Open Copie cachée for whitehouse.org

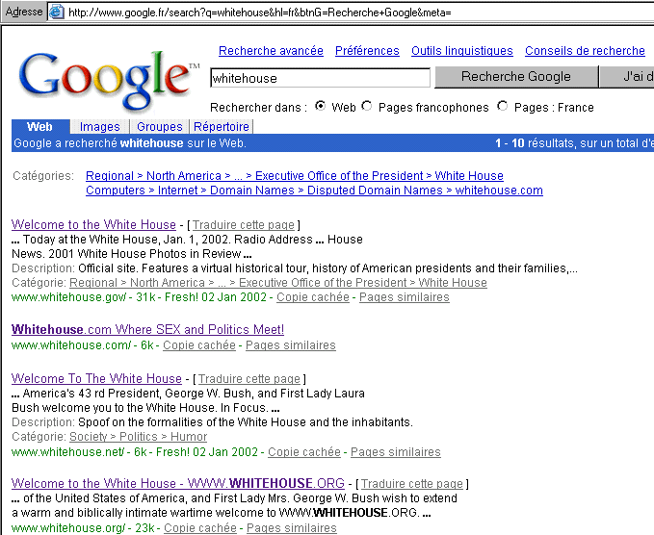tap(200, 528)
